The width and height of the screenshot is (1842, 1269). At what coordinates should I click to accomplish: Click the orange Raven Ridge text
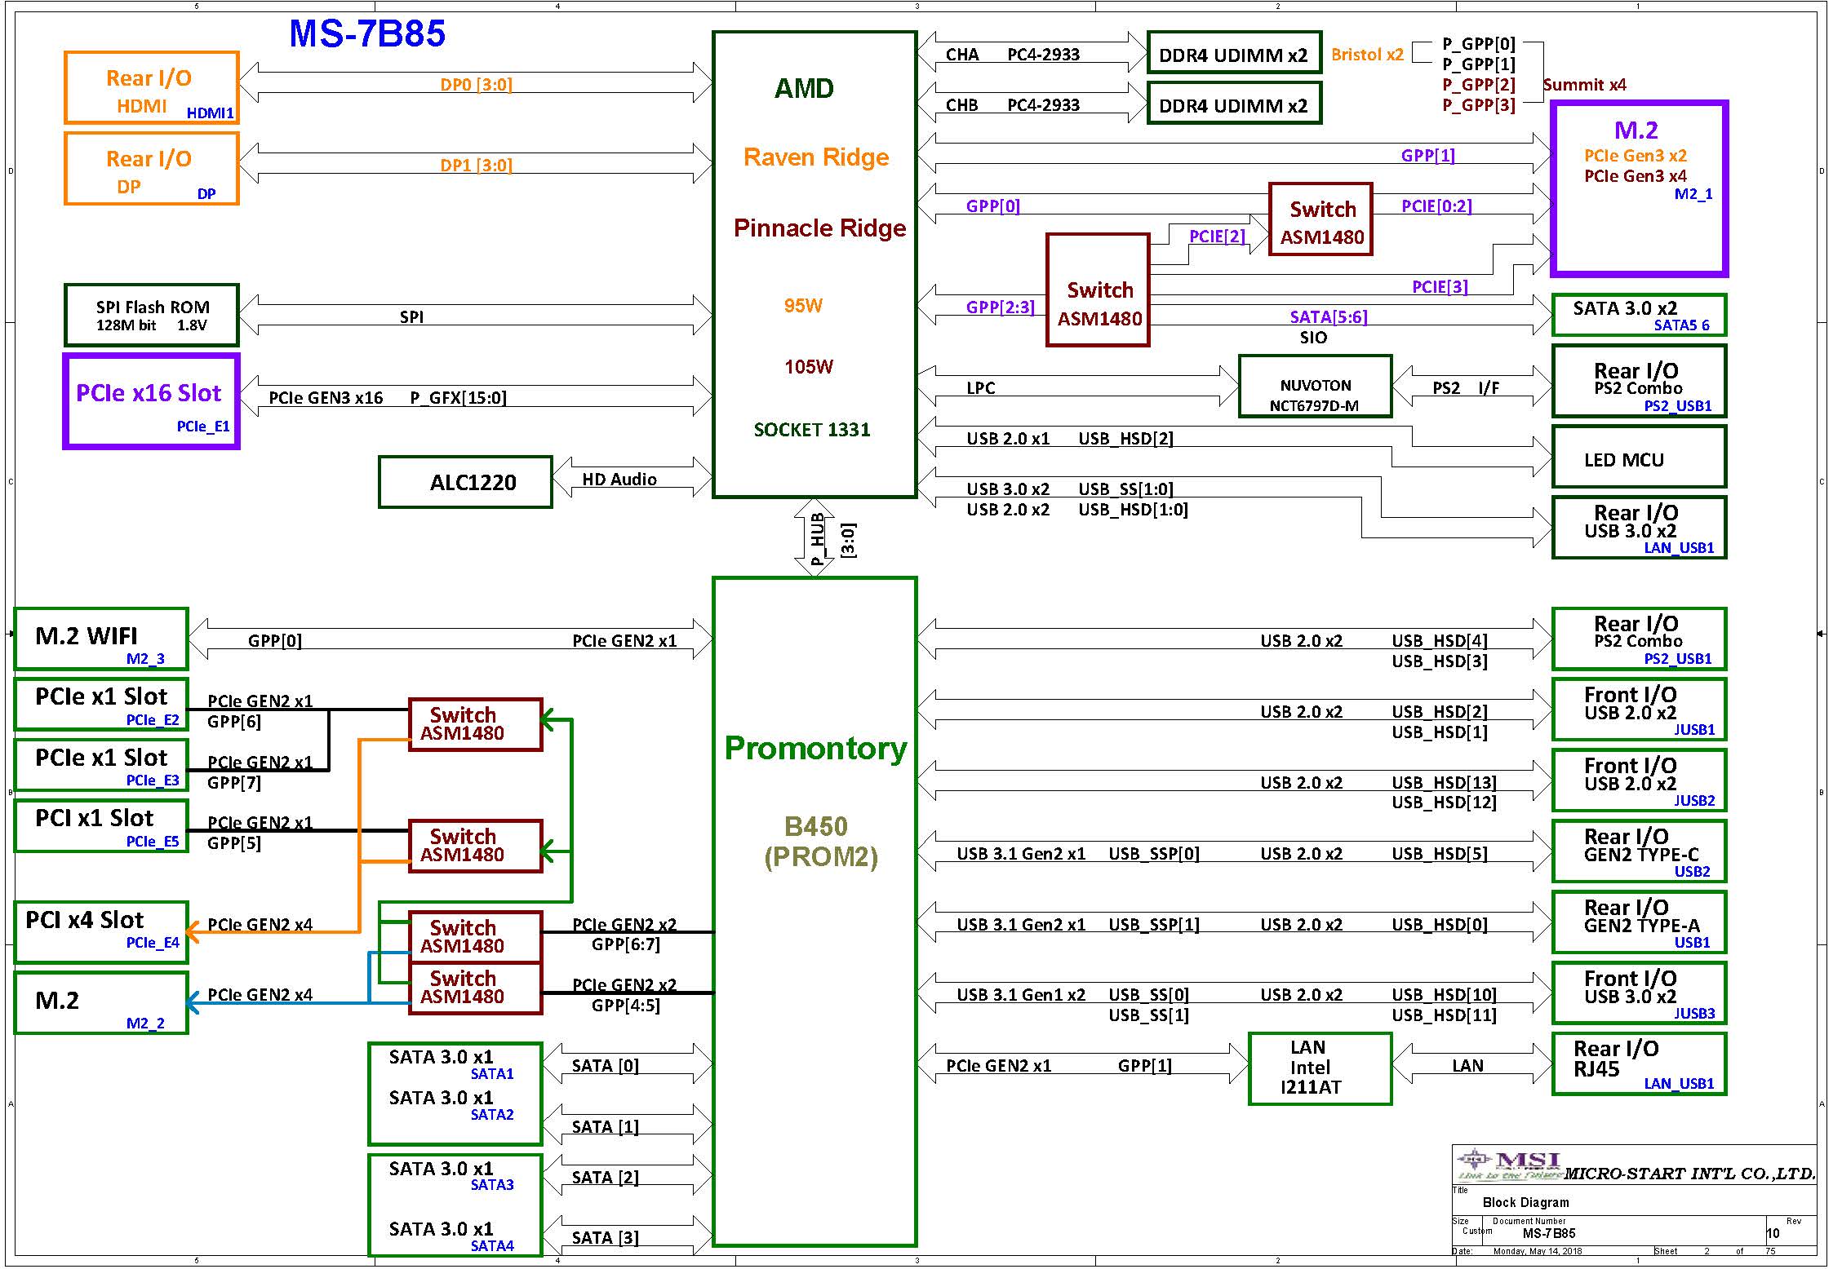point(816,157)
